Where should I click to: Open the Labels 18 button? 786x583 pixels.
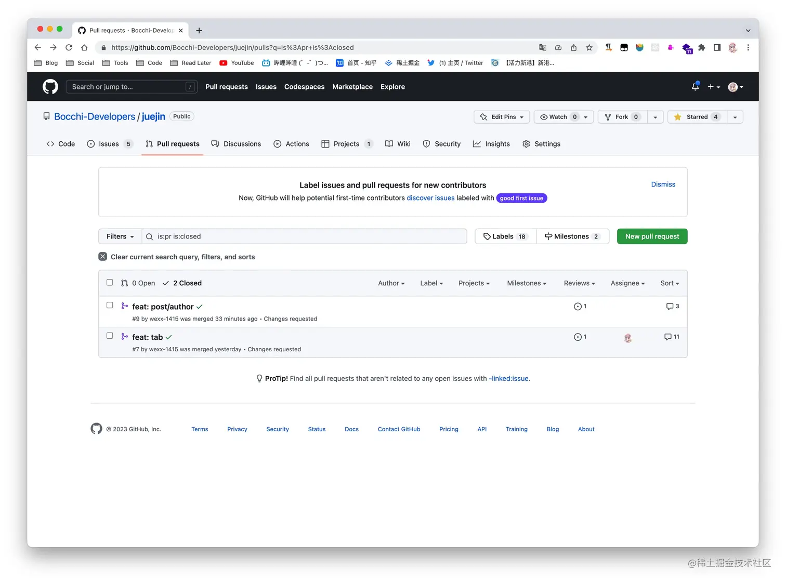click(x=505, y=236)
